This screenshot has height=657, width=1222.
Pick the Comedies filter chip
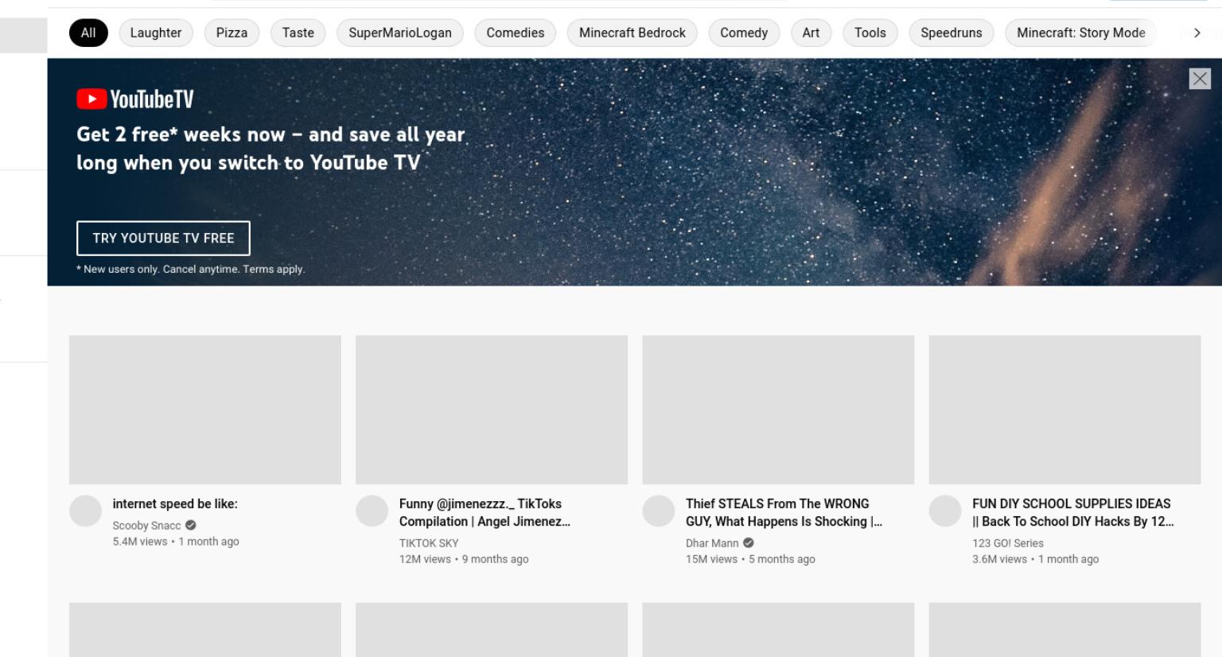[516, 33]
